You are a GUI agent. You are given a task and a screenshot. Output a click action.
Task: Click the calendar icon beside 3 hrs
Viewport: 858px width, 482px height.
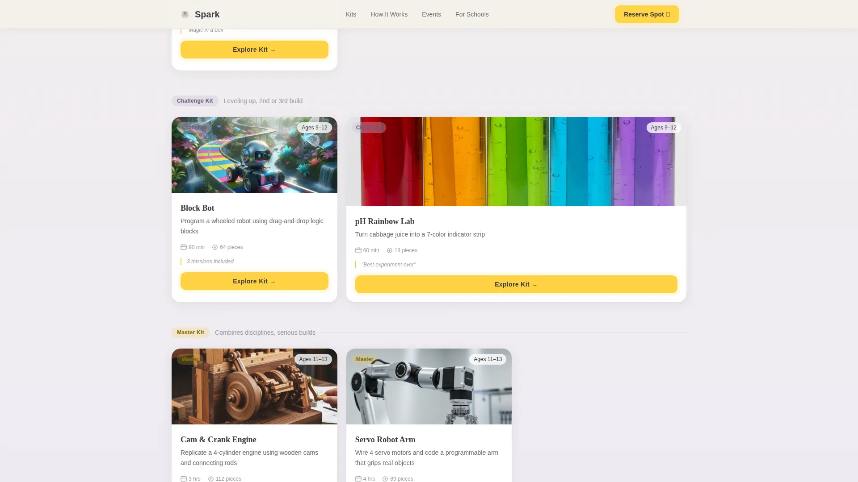click(184, 479)
